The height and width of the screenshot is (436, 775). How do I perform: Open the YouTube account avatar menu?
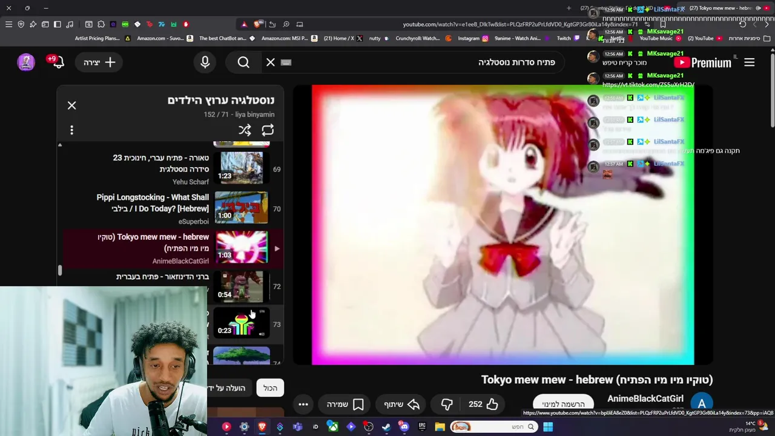tap(26, 62)
